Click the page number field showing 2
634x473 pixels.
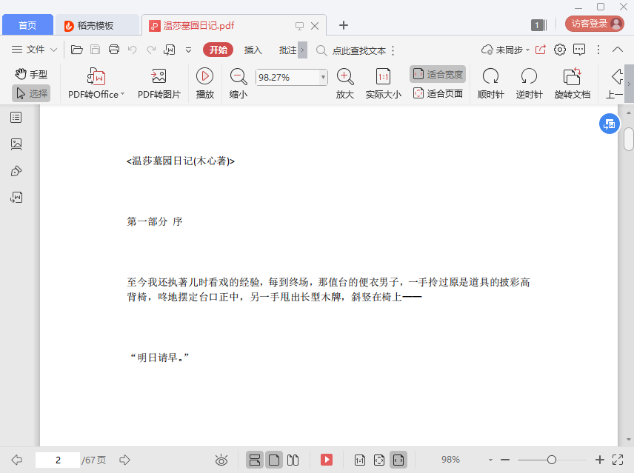(58, 460)
